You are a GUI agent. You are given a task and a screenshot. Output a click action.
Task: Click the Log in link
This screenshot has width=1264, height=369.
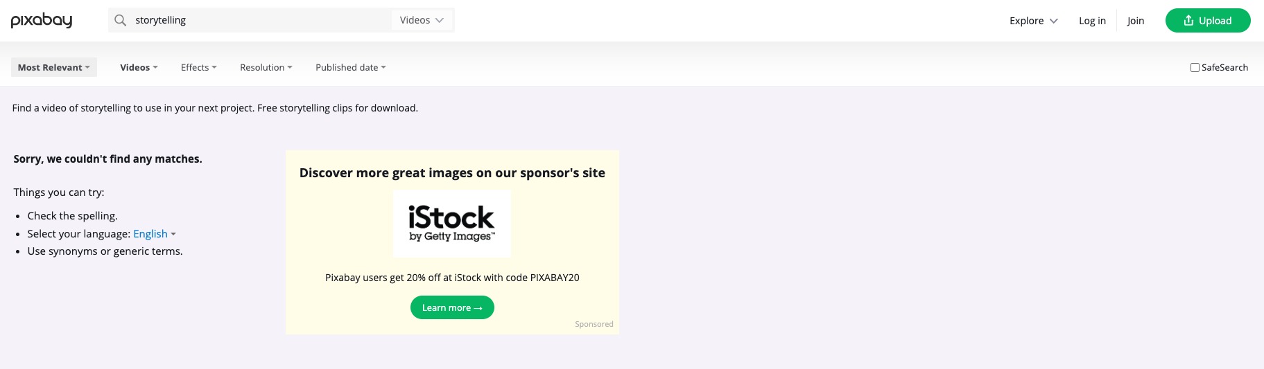click(1092, 21)
